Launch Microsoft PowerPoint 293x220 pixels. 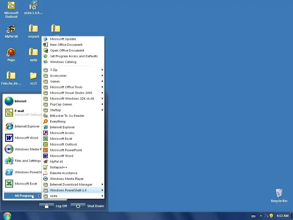click(73, 150)
